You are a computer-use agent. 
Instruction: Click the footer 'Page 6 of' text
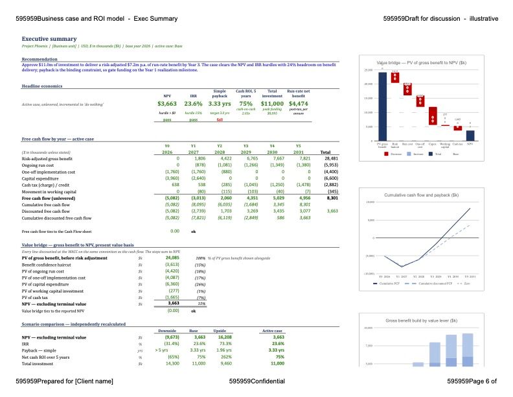(x=472, y=381)
